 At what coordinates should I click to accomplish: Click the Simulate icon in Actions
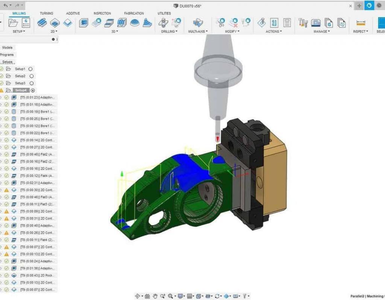click(x=262, y=23)
